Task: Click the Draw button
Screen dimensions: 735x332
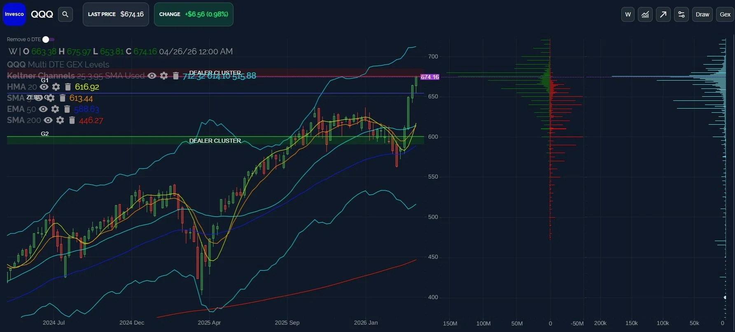Action: click(x=702, y=14)
